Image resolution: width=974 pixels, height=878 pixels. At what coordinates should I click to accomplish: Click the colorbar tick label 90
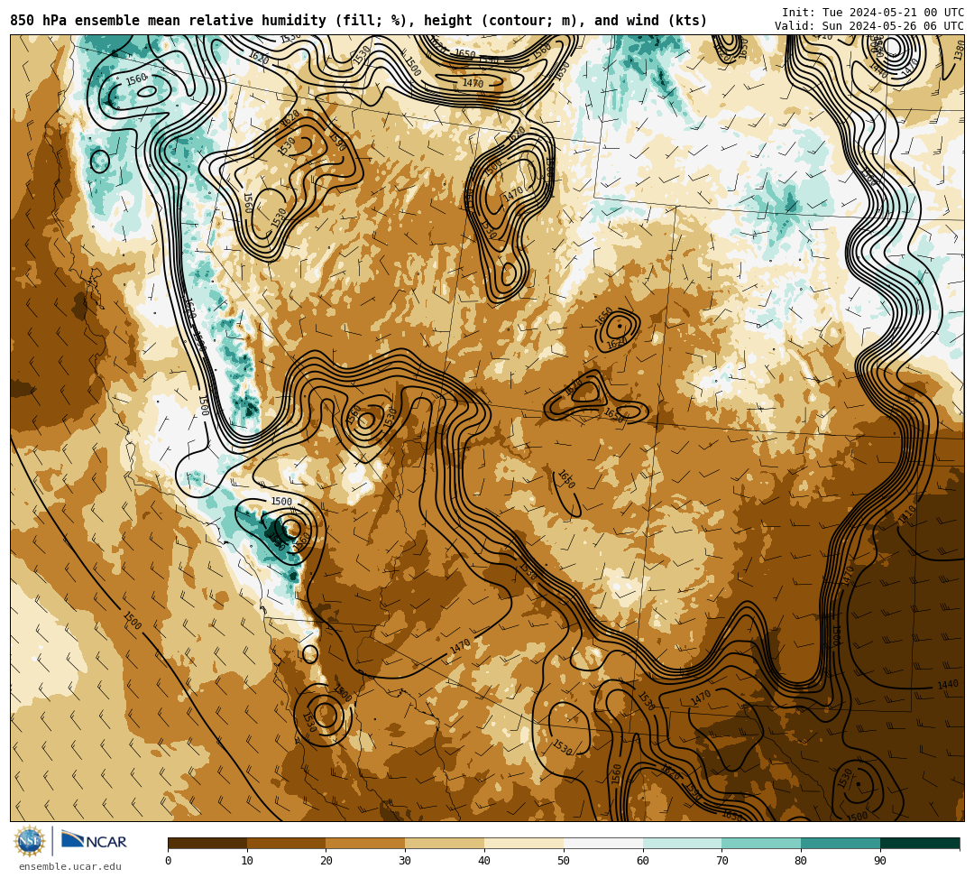click(880, 861)
